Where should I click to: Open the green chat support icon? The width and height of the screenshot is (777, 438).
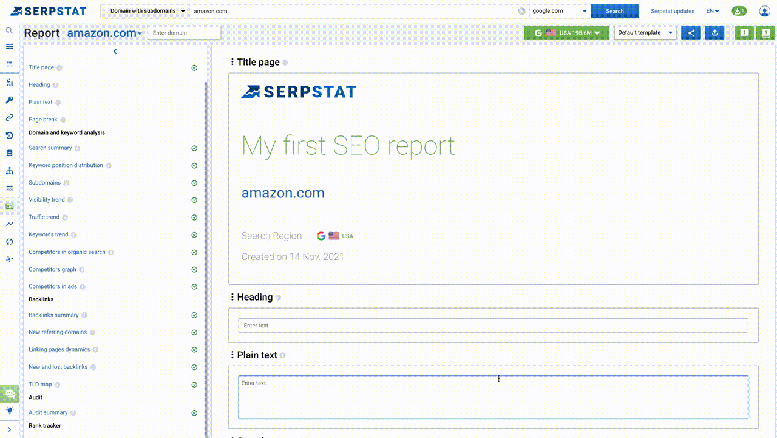pos(10,394)
